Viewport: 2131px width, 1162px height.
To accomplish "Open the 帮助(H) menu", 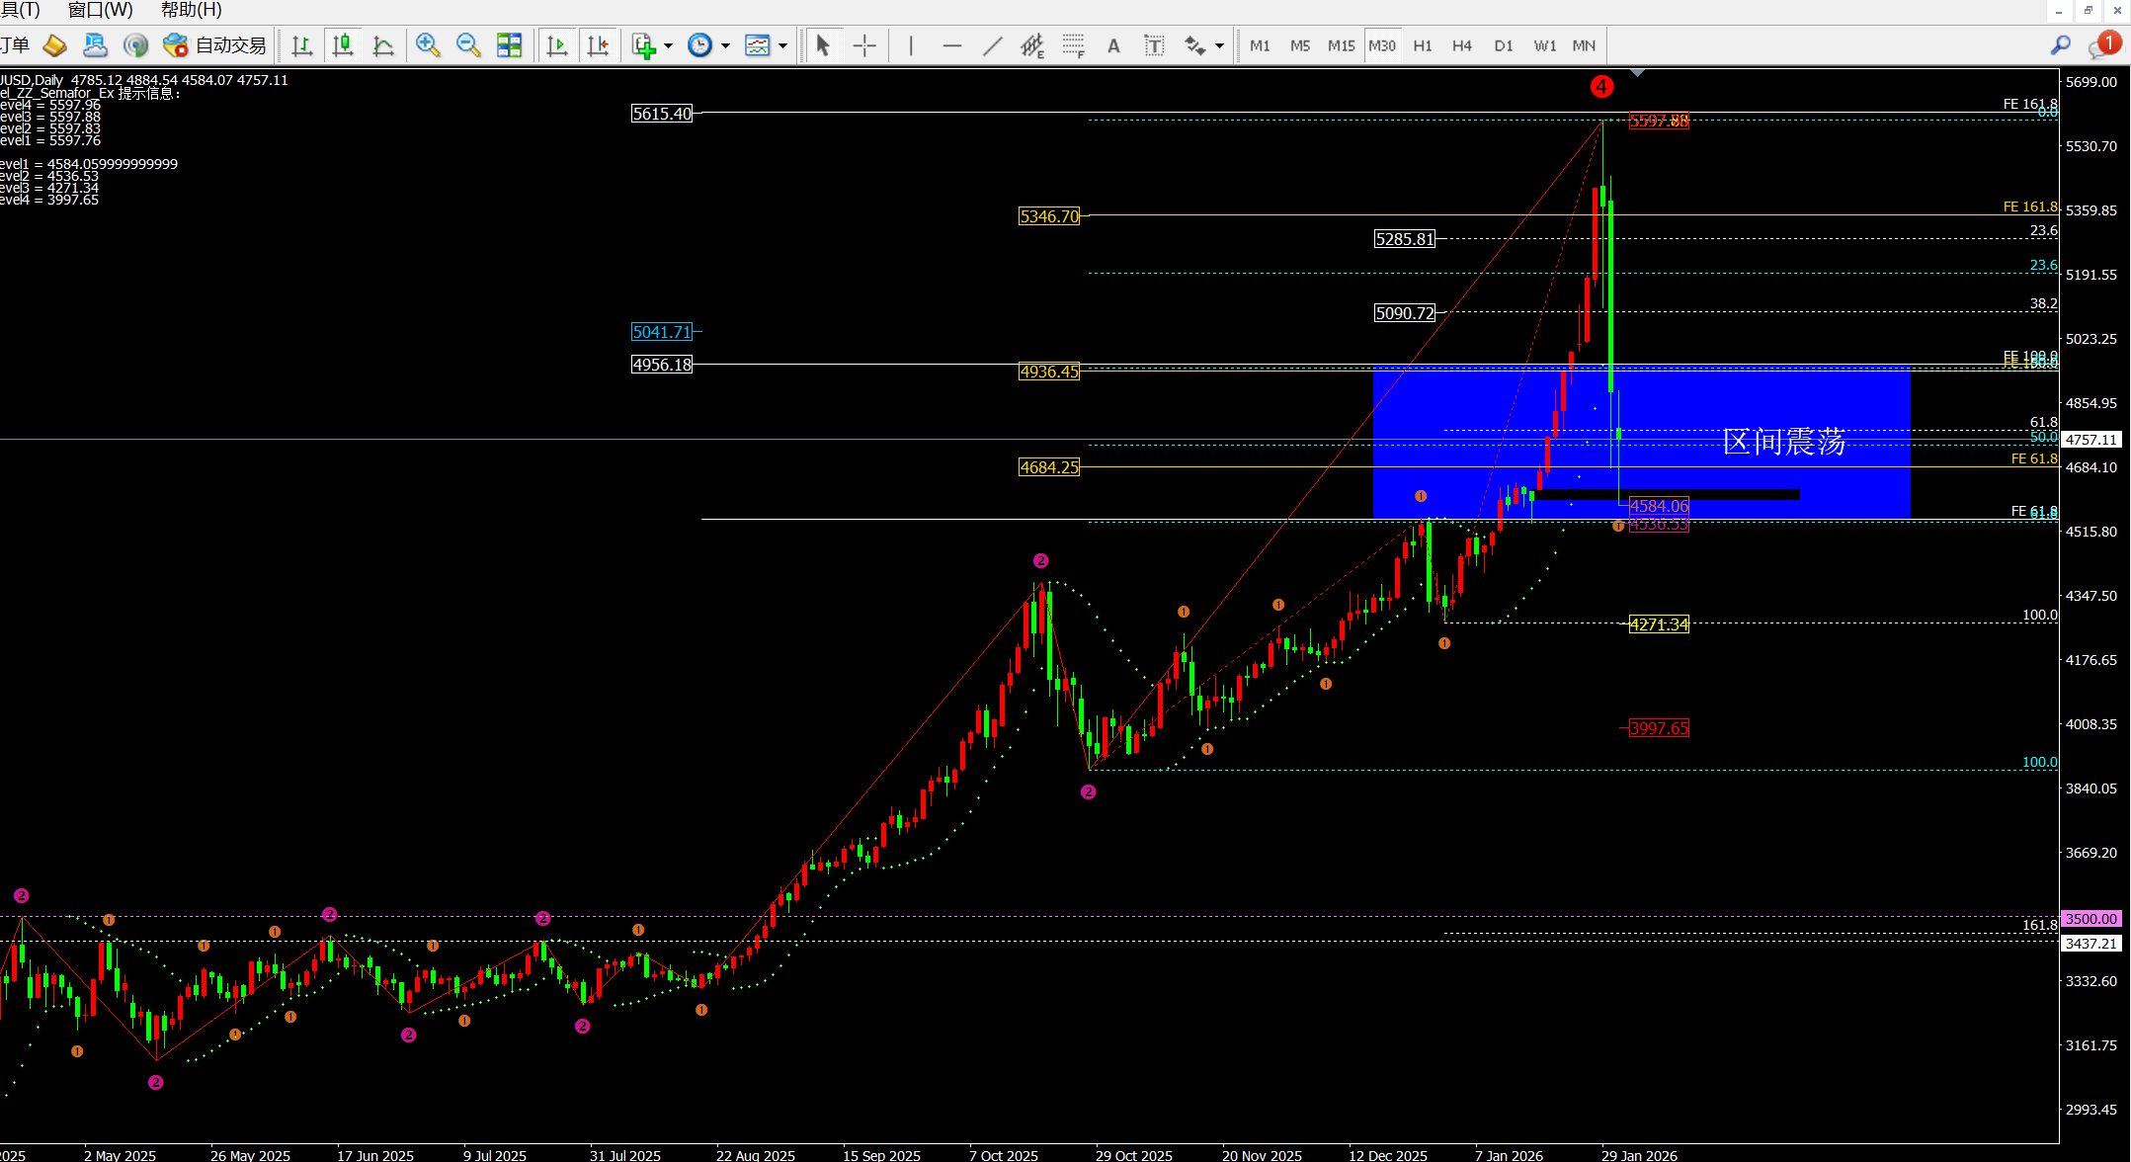I will 191,10.
